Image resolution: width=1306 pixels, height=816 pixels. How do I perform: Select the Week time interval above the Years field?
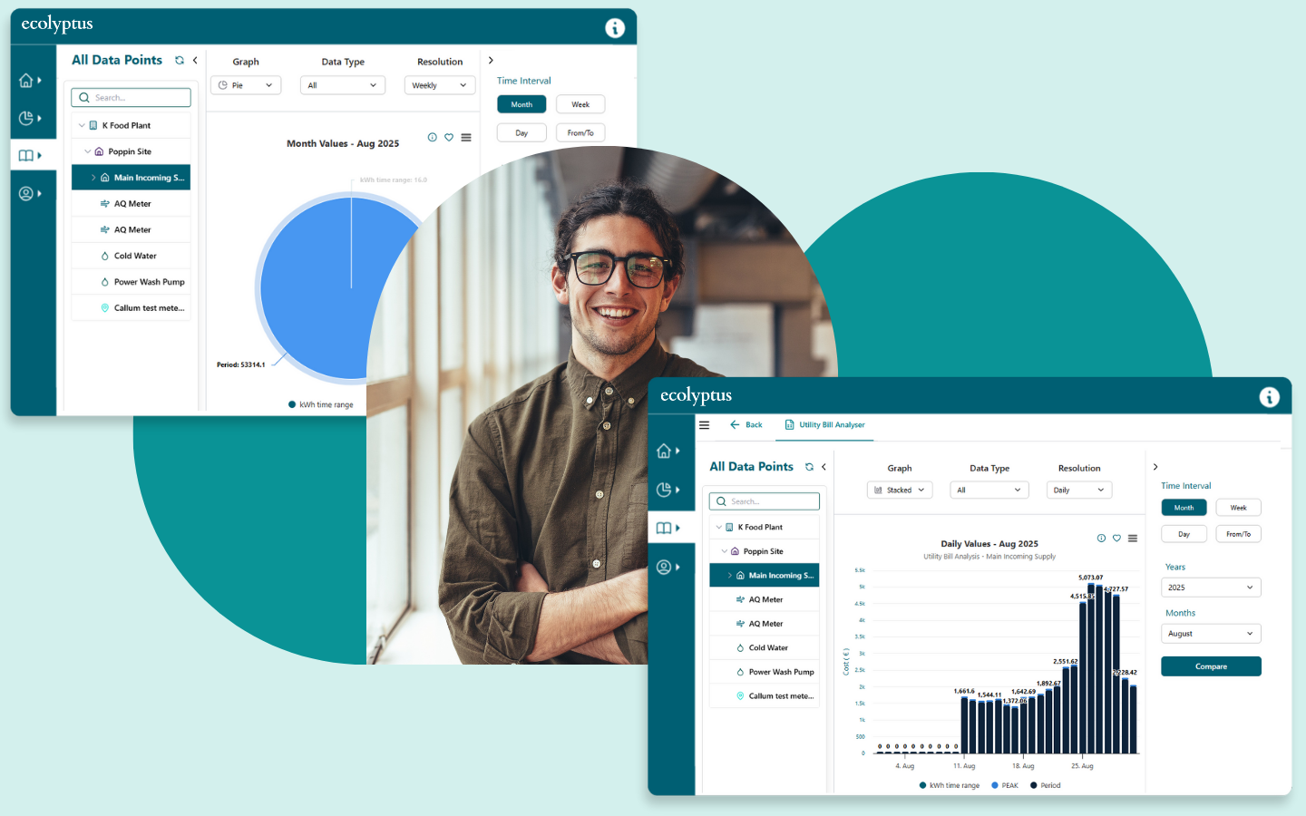tap(1238, 508)
